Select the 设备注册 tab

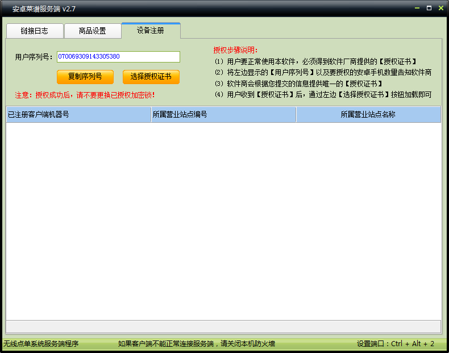151,30
